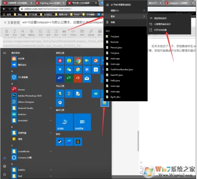This screenshot has height=179, width=197.
Task: Open the Weibo tile
Action: [x=96, y=61]
